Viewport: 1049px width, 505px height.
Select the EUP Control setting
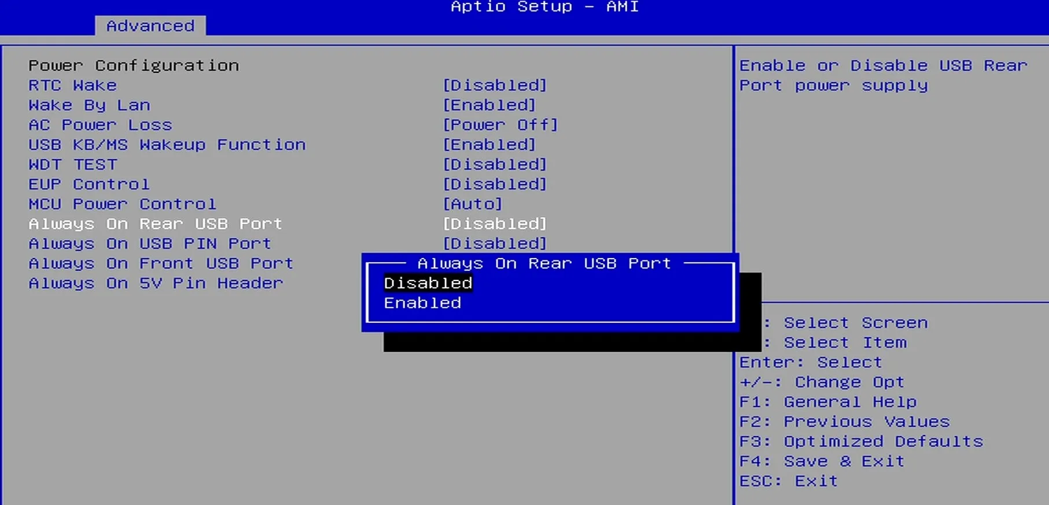(90, 185)
